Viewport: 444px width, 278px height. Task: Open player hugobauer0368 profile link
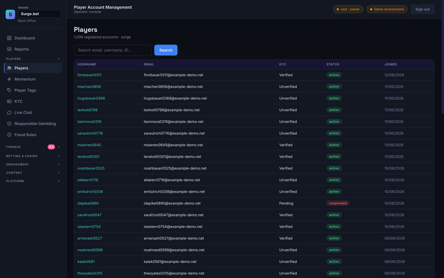(x=91, y=98)
